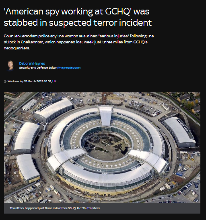Screen dimensions: 206x220
Task: Click 'suspected terror incident' in headline's second line
Action: click(x=101, y=23)
